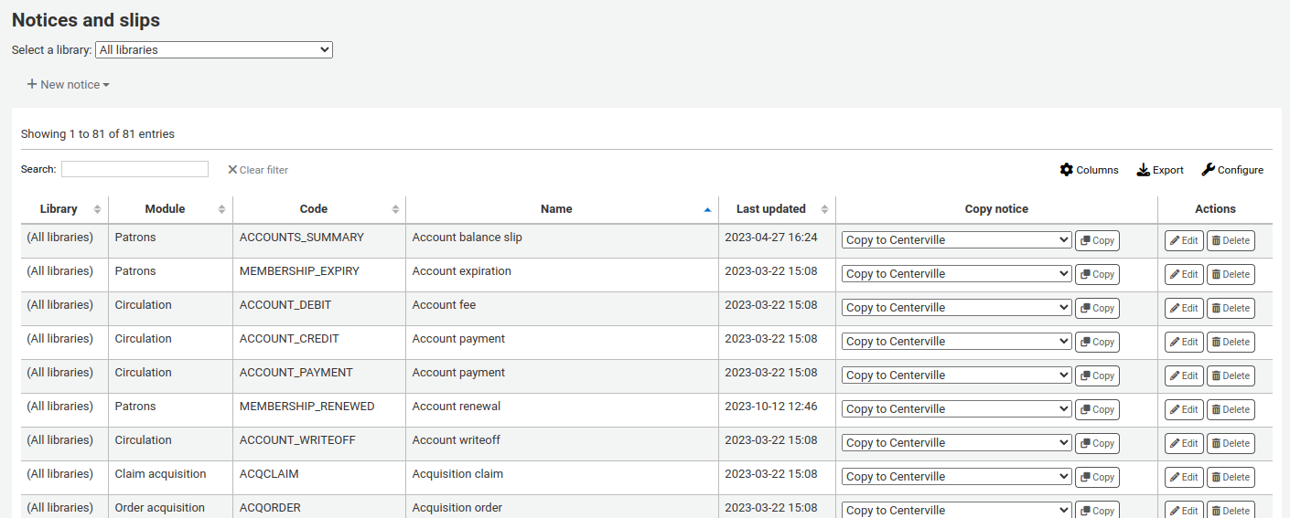
Task: Clear filter using the X icon
Action: coord(232,170)
